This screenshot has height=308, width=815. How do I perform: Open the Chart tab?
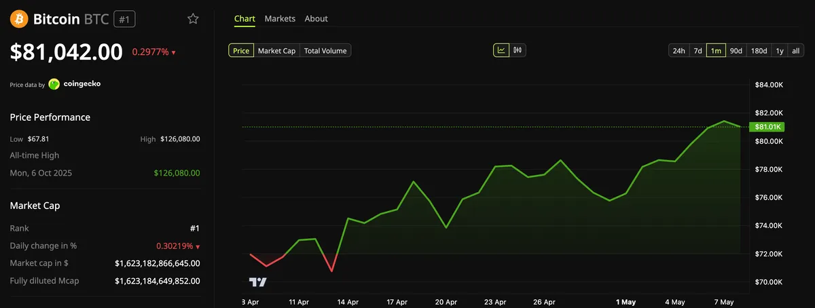point(244,19)
